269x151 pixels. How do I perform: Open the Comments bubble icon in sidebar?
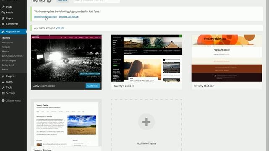[3, 24]
